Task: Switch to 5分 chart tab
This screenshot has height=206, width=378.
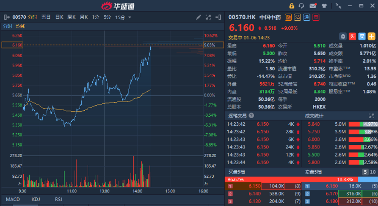Action: coord(107,17)
